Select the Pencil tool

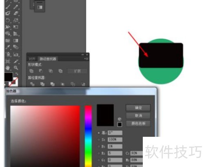pyautogui.click(x=16, y=7)
